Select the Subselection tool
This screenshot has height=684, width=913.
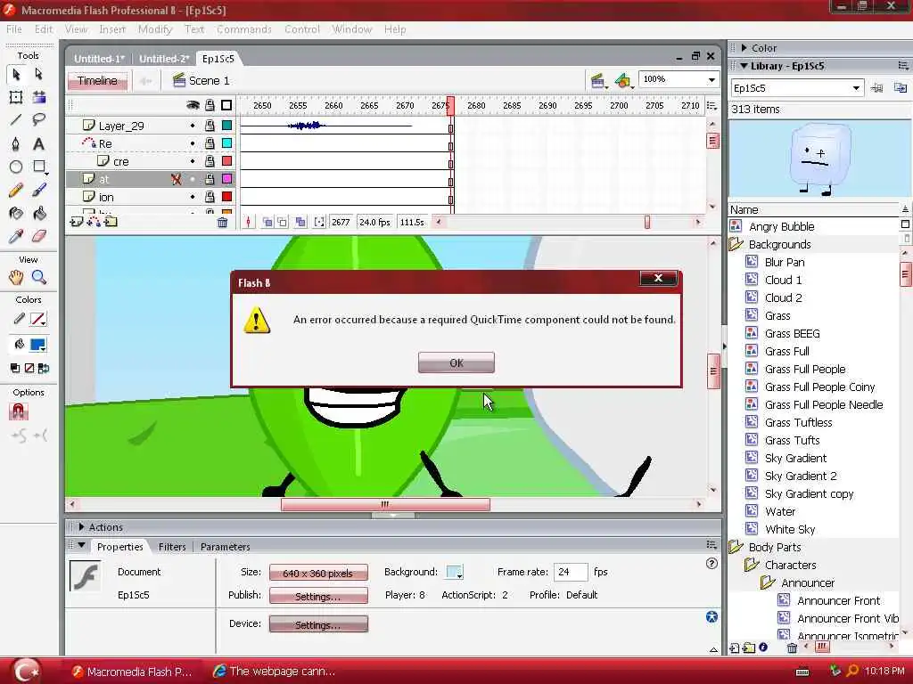(x=39, y=75)
